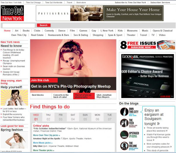Click More Own This City picks
Image resolution: width=176 pixels, height=153 pixels.
pyautogui.click(x=46, y=135)
